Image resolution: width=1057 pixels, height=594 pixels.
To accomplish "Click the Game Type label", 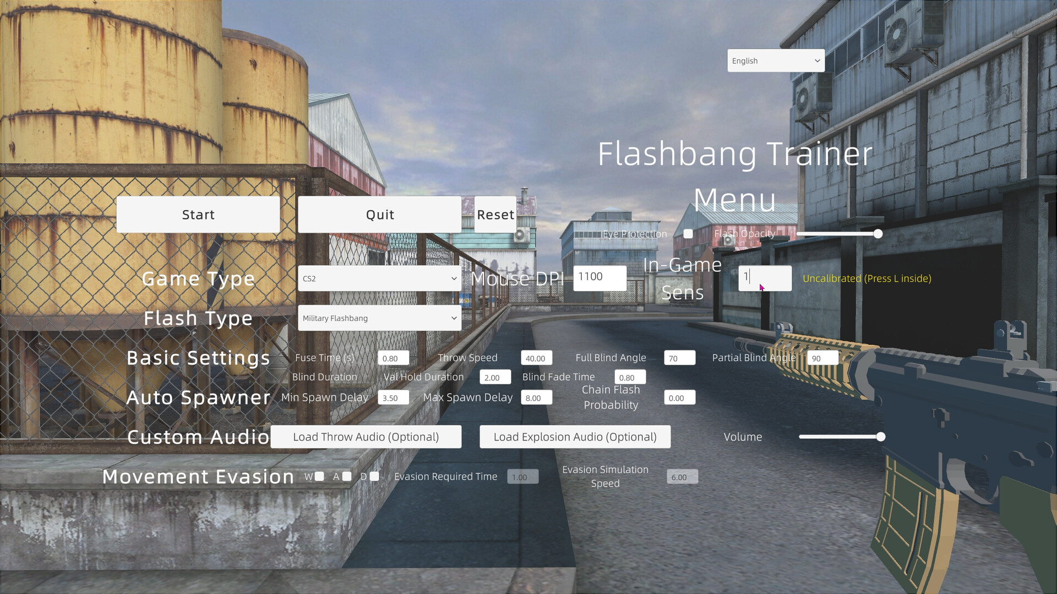I will point(198,279).
